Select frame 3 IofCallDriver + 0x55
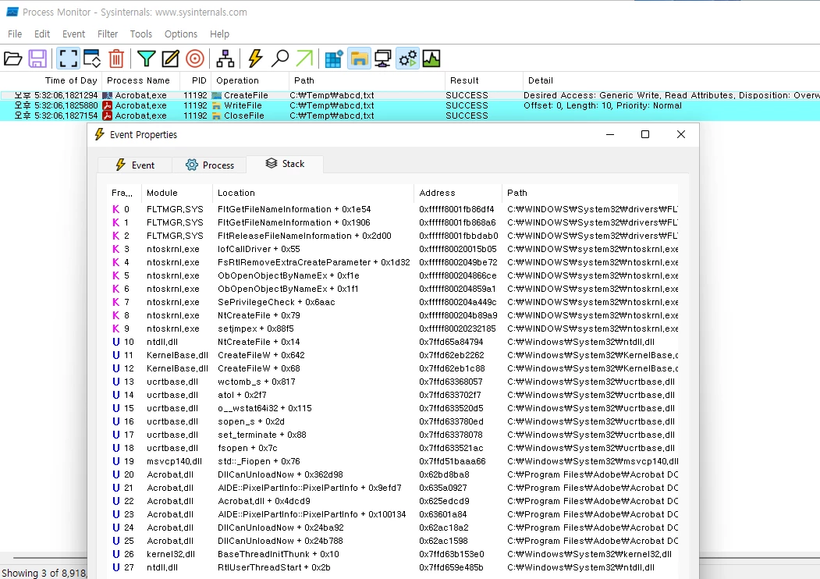Image resolution: width=820 pixels, height=579 pixels. (392, 249)
